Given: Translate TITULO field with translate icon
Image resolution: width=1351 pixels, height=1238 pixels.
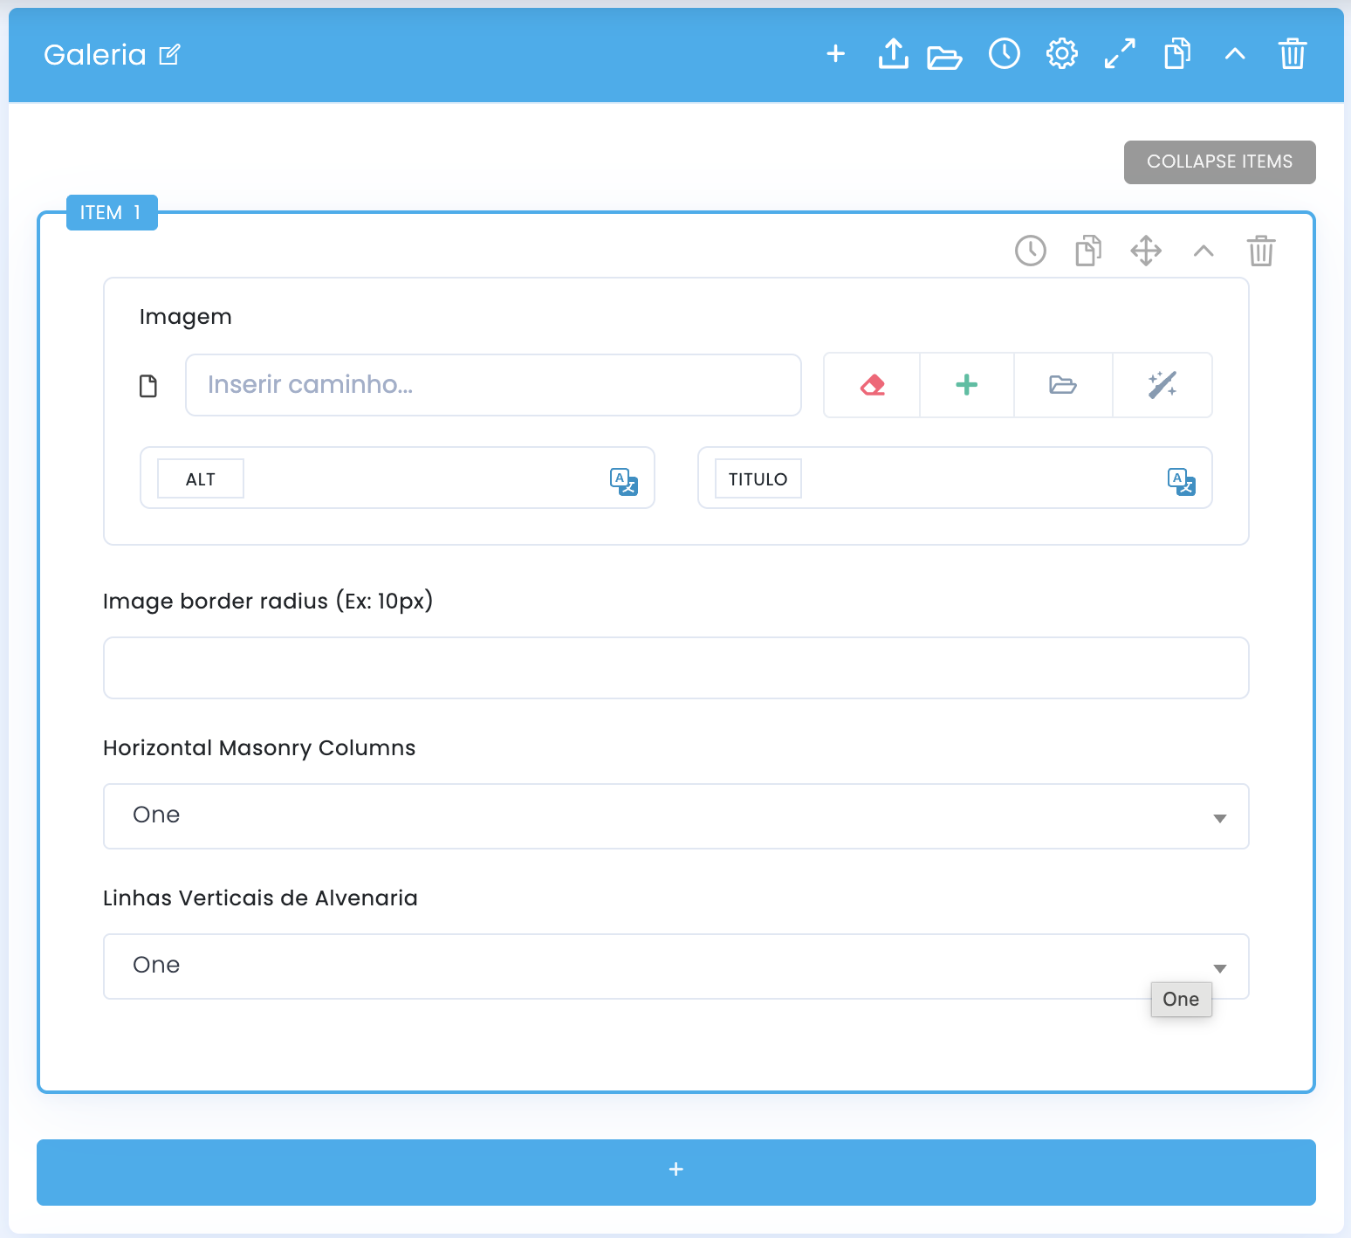Looking at the screenshot, I should (x=1182, y=481).
